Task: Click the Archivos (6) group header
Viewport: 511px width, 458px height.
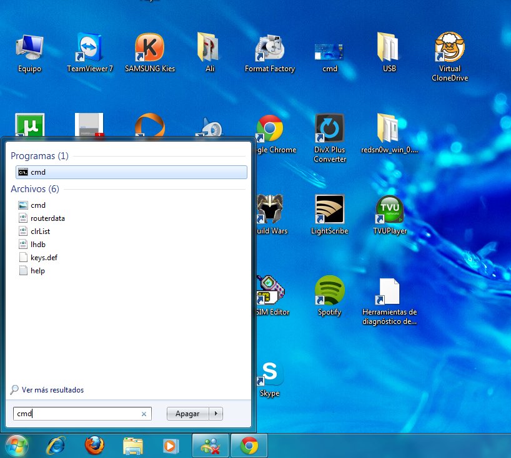Action: pyautogui.click(x=35, y=189)
